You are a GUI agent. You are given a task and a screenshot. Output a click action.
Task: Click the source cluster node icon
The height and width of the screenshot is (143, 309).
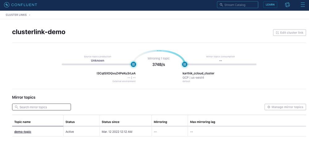[x=133, y=64]
